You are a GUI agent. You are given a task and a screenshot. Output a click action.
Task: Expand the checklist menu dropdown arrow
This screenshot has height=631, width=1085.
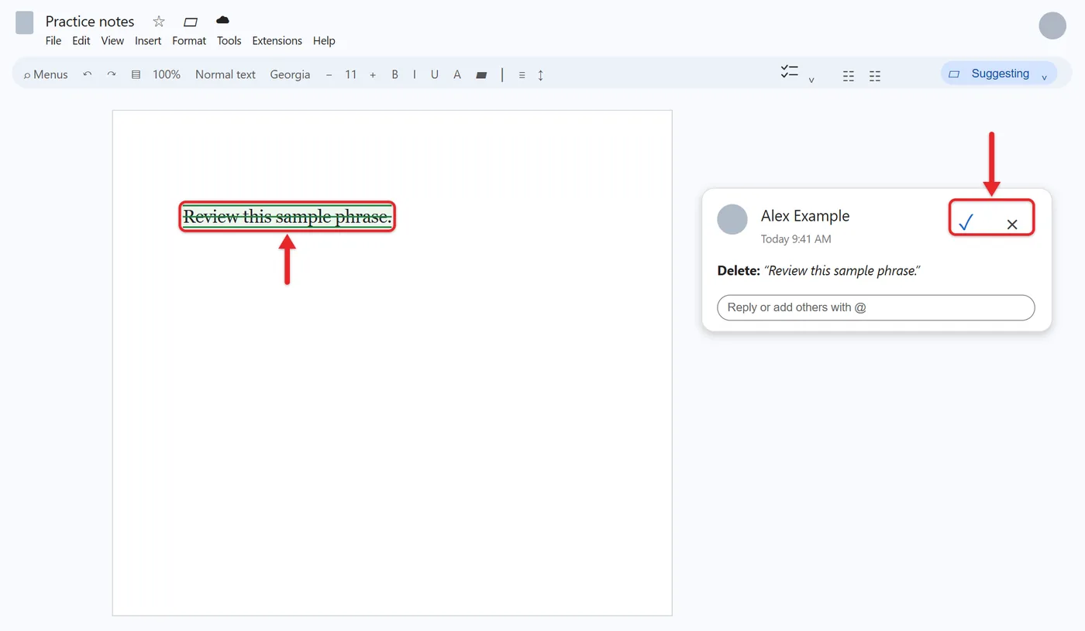pyautogui.click(x=811, y=80)
